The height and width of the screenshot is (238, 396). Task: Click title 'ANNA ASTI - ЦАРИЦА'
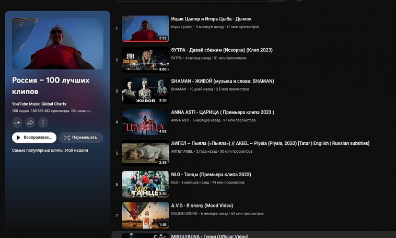223,112
